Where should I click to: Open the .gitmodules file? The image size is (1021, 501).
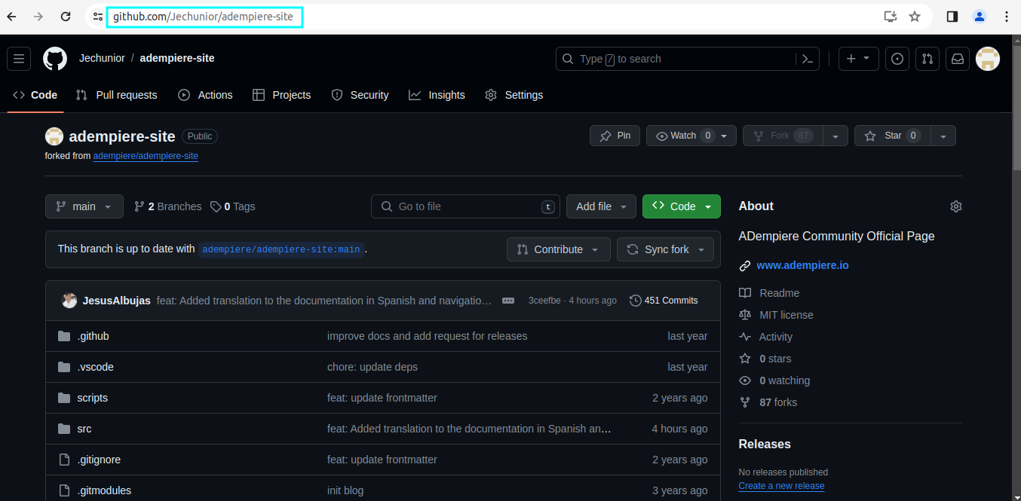(x=104, y=490)
